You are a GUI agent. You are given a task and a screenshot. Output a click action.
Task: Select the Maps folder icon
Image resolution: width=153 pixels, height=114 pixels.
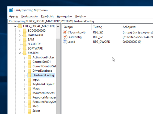[x=29, y=88]
